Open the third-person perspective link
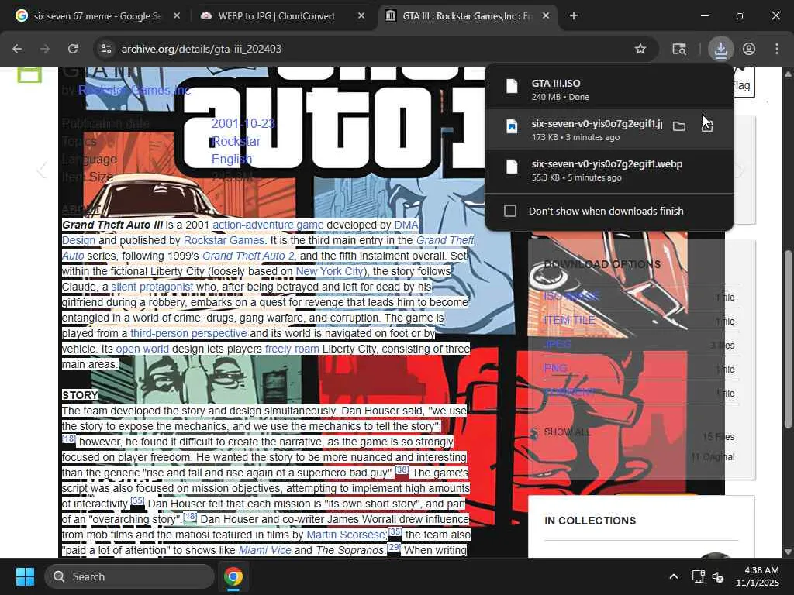The width and height of the screenshot is (794, 595). [188, 333]
